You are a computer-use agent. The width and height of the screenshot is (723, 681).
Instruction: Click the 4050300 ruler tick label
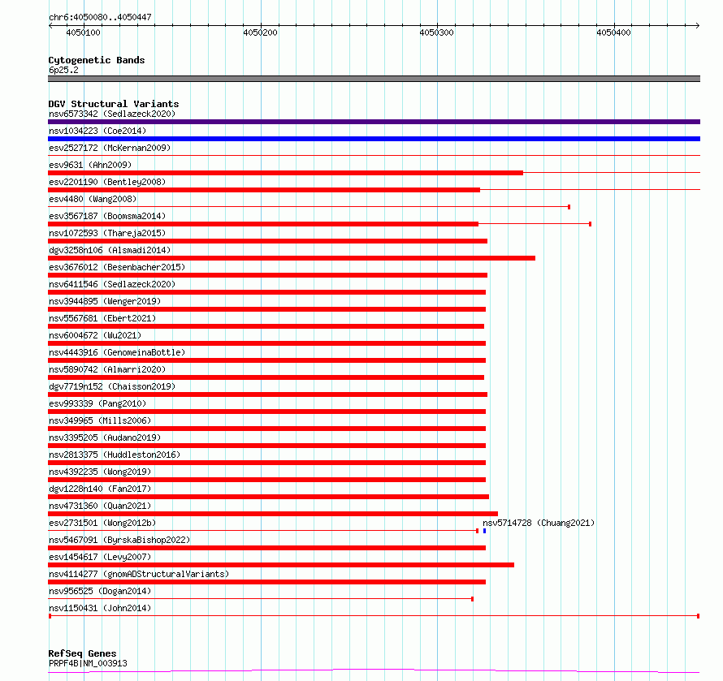437,32
